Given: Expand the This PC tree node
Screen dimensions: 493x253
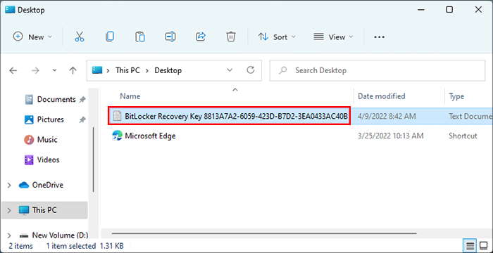Looking at the screenshot, I should point(9,210).
